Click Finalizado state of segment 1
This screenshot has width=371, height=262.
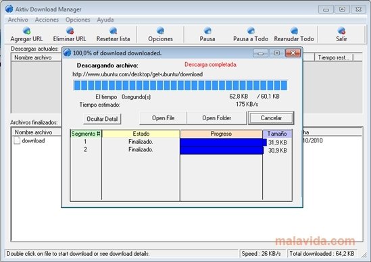pyautogui.click(x=141, y=142)
